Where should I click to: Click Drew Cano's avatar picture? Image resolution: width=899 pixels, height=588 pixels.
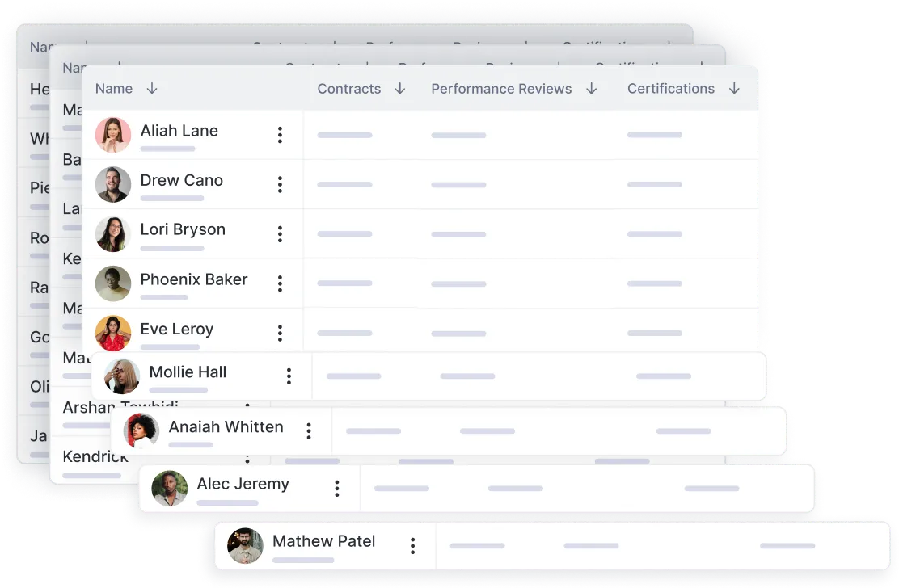[113, 184]
